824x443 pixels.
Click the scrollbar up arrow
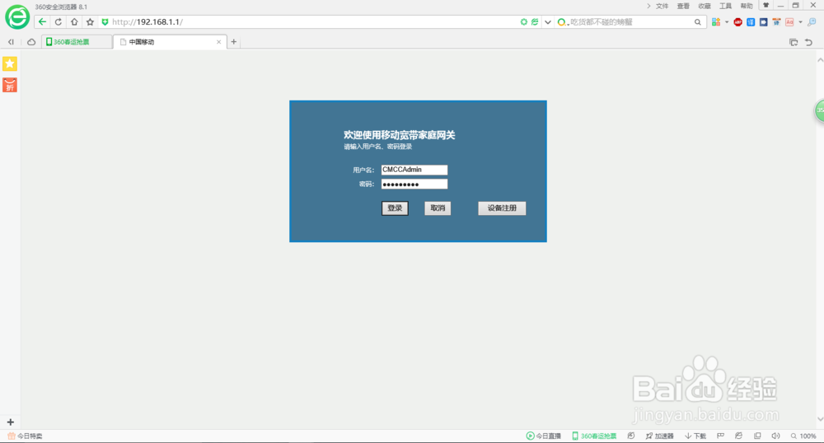coord(820,60)
